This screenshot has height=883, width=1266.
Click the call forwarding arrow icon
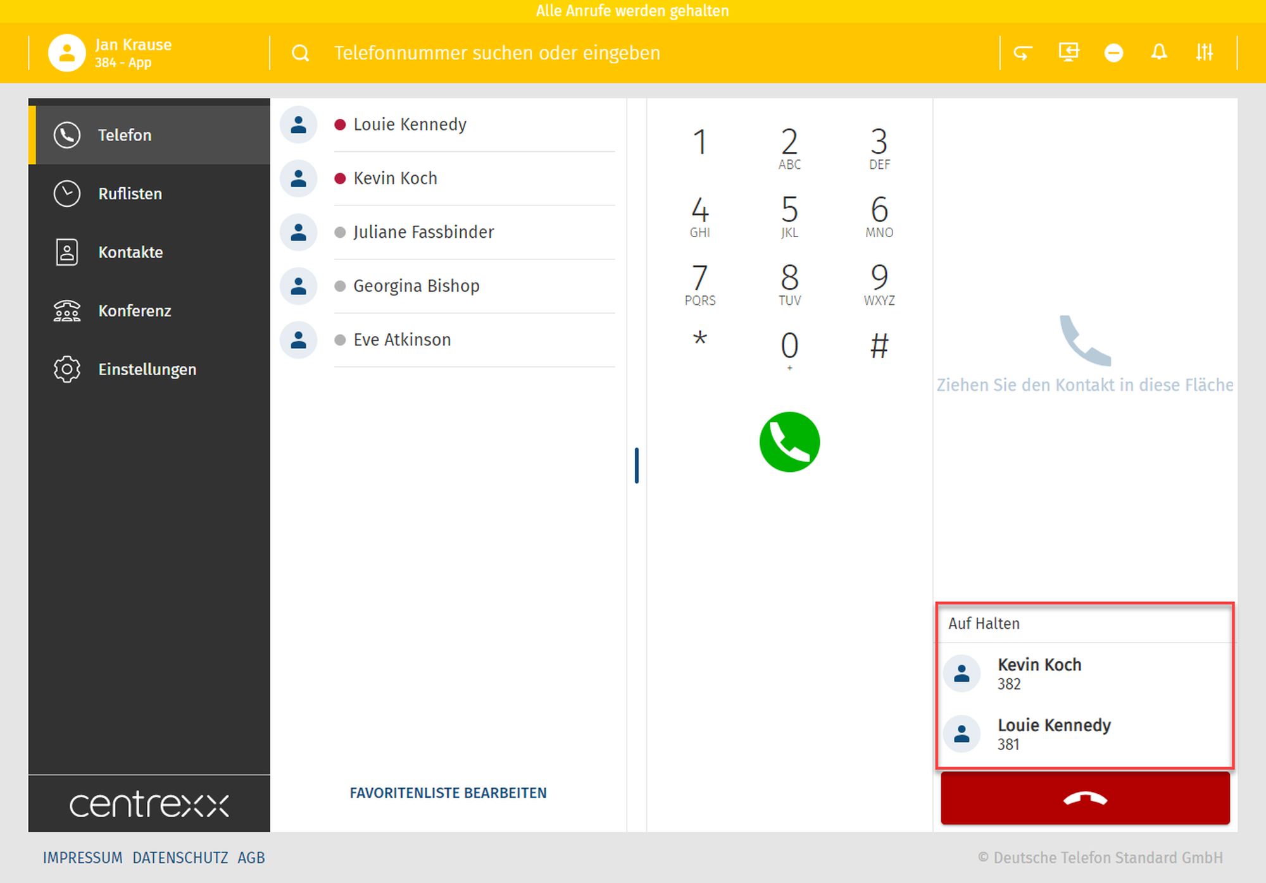click(x=1023, y=52)
